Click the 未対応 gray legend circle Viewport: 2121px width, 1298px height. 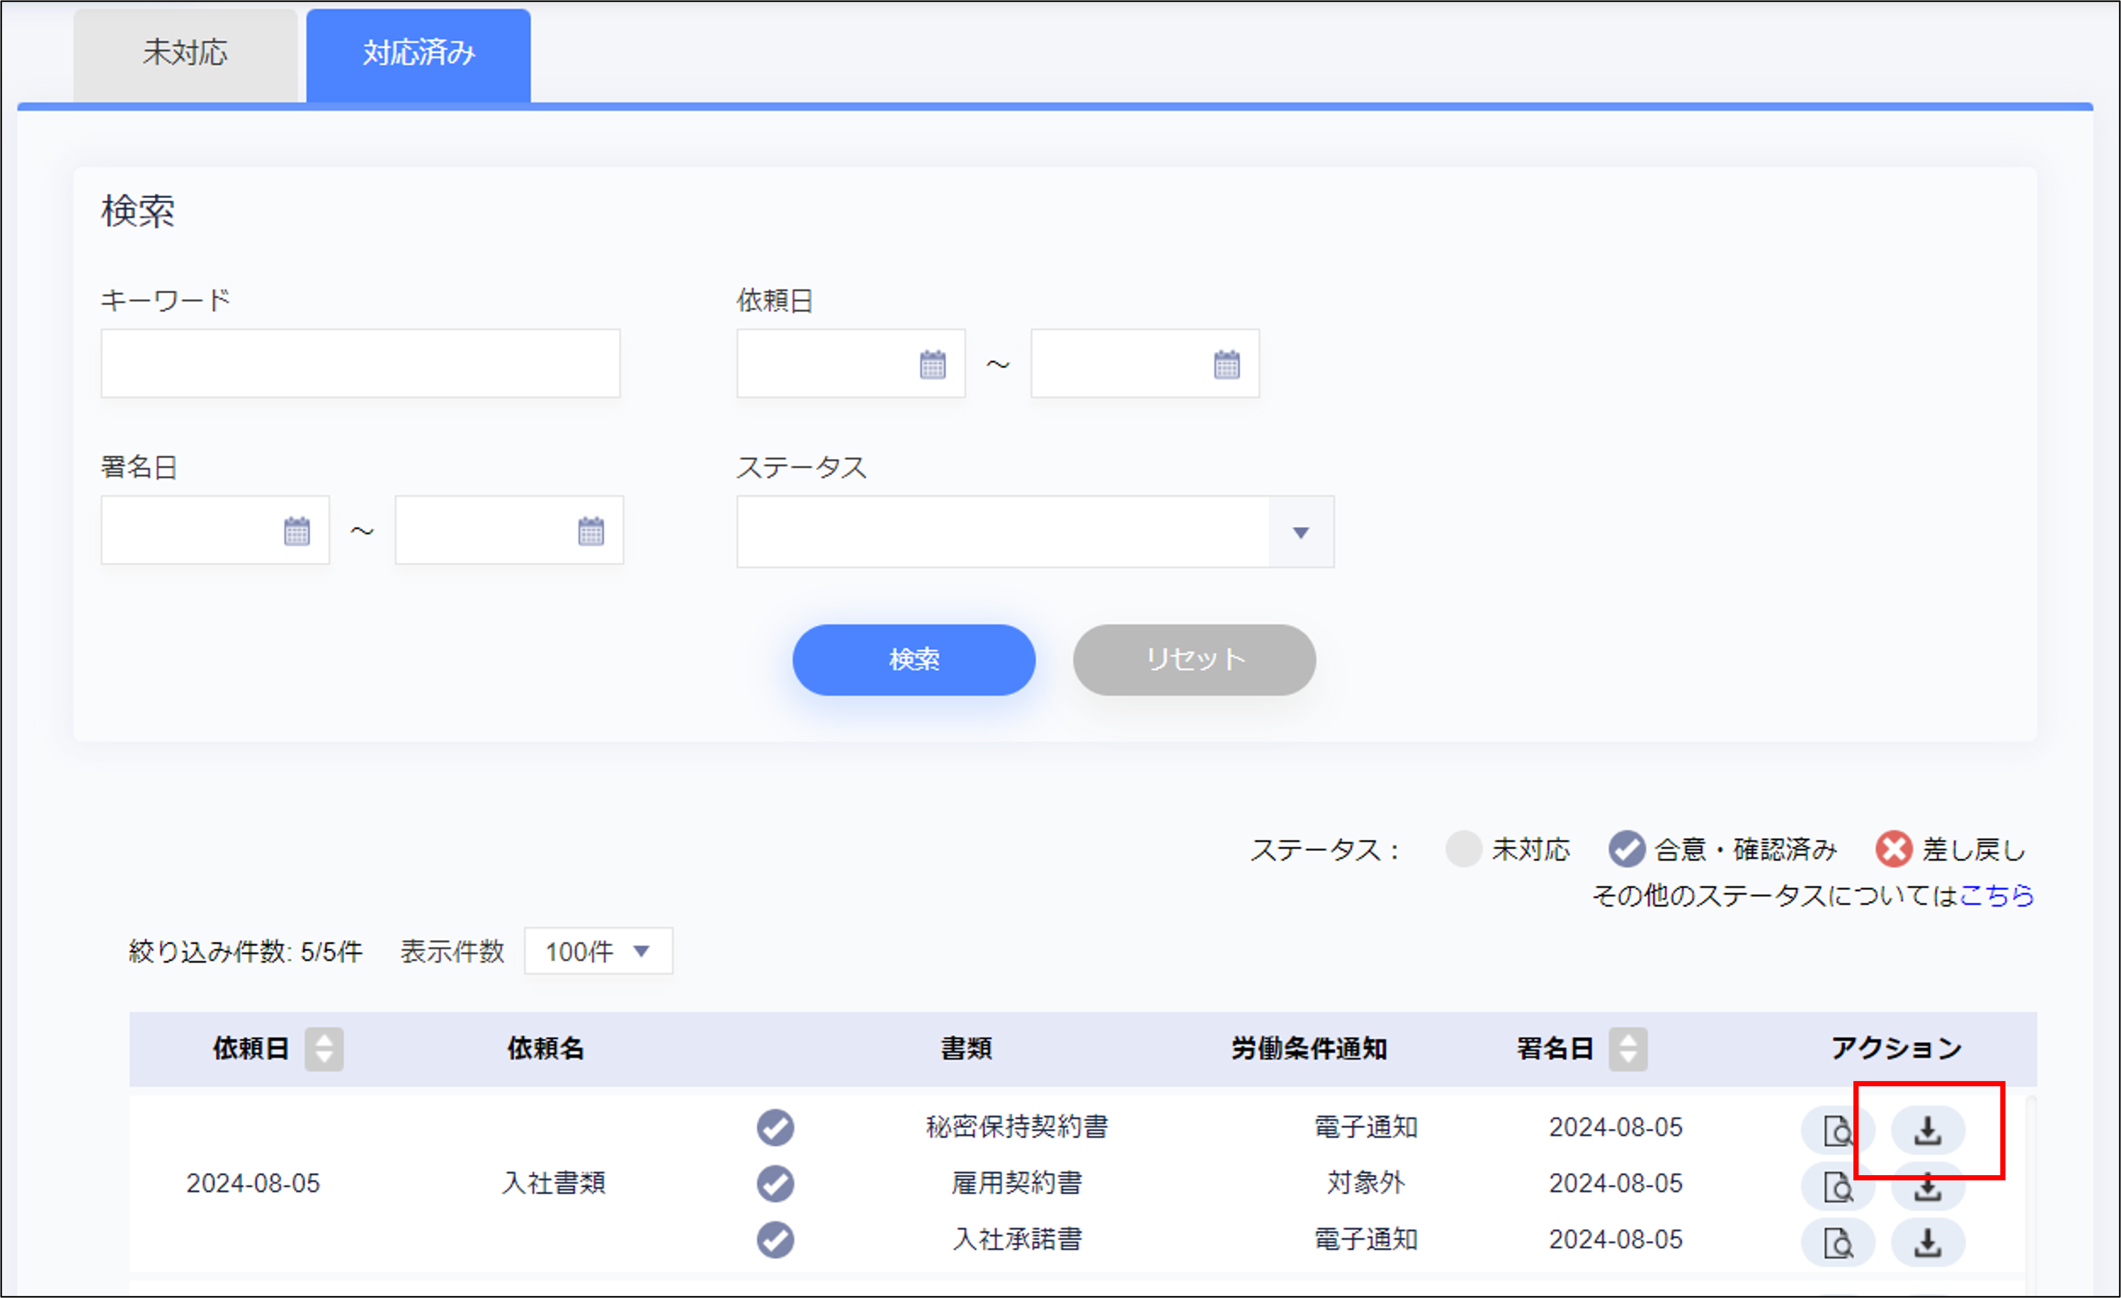point(1463,849)
